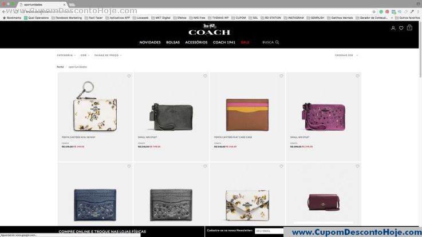The height and width of the screenshot is (237, 422).
Task: Click the browser bookmark star icon
Action: click(374, 12)
